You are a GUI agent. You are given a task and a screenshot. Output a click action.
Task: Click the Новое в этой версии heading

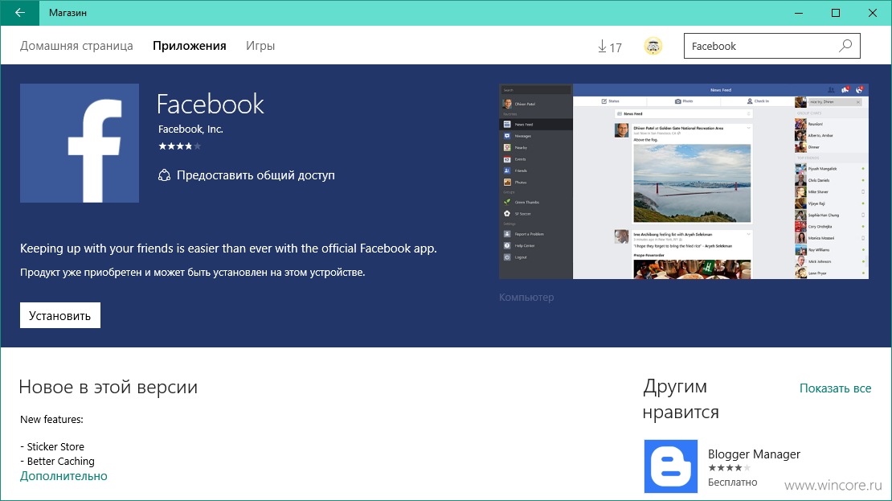[108, 387]
